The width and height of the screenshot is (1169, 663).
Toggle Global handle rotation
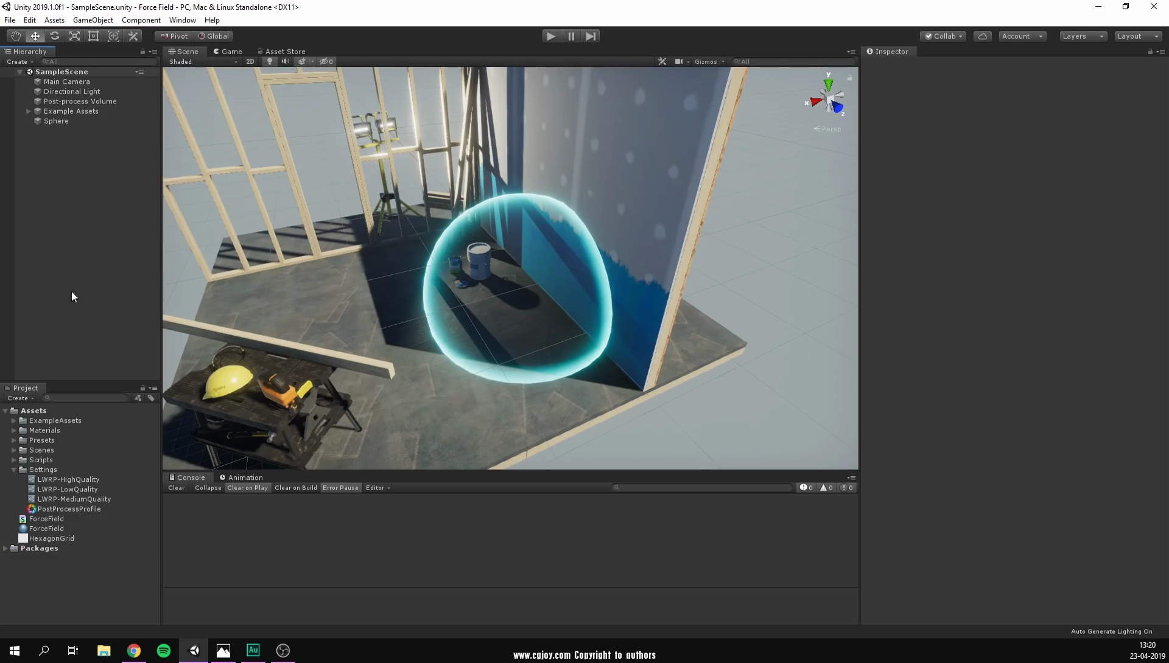coord(214,36)
